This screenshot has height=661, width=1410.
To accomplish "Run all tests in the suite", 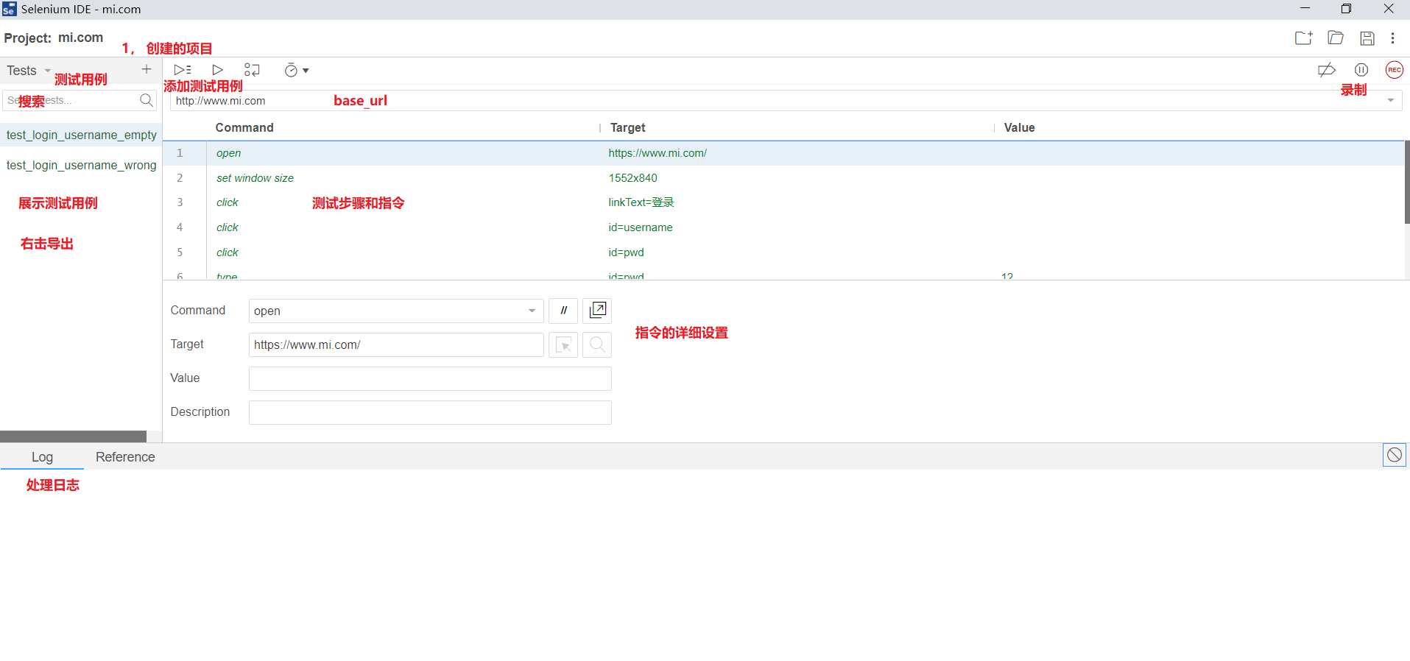I will point(183,70).
